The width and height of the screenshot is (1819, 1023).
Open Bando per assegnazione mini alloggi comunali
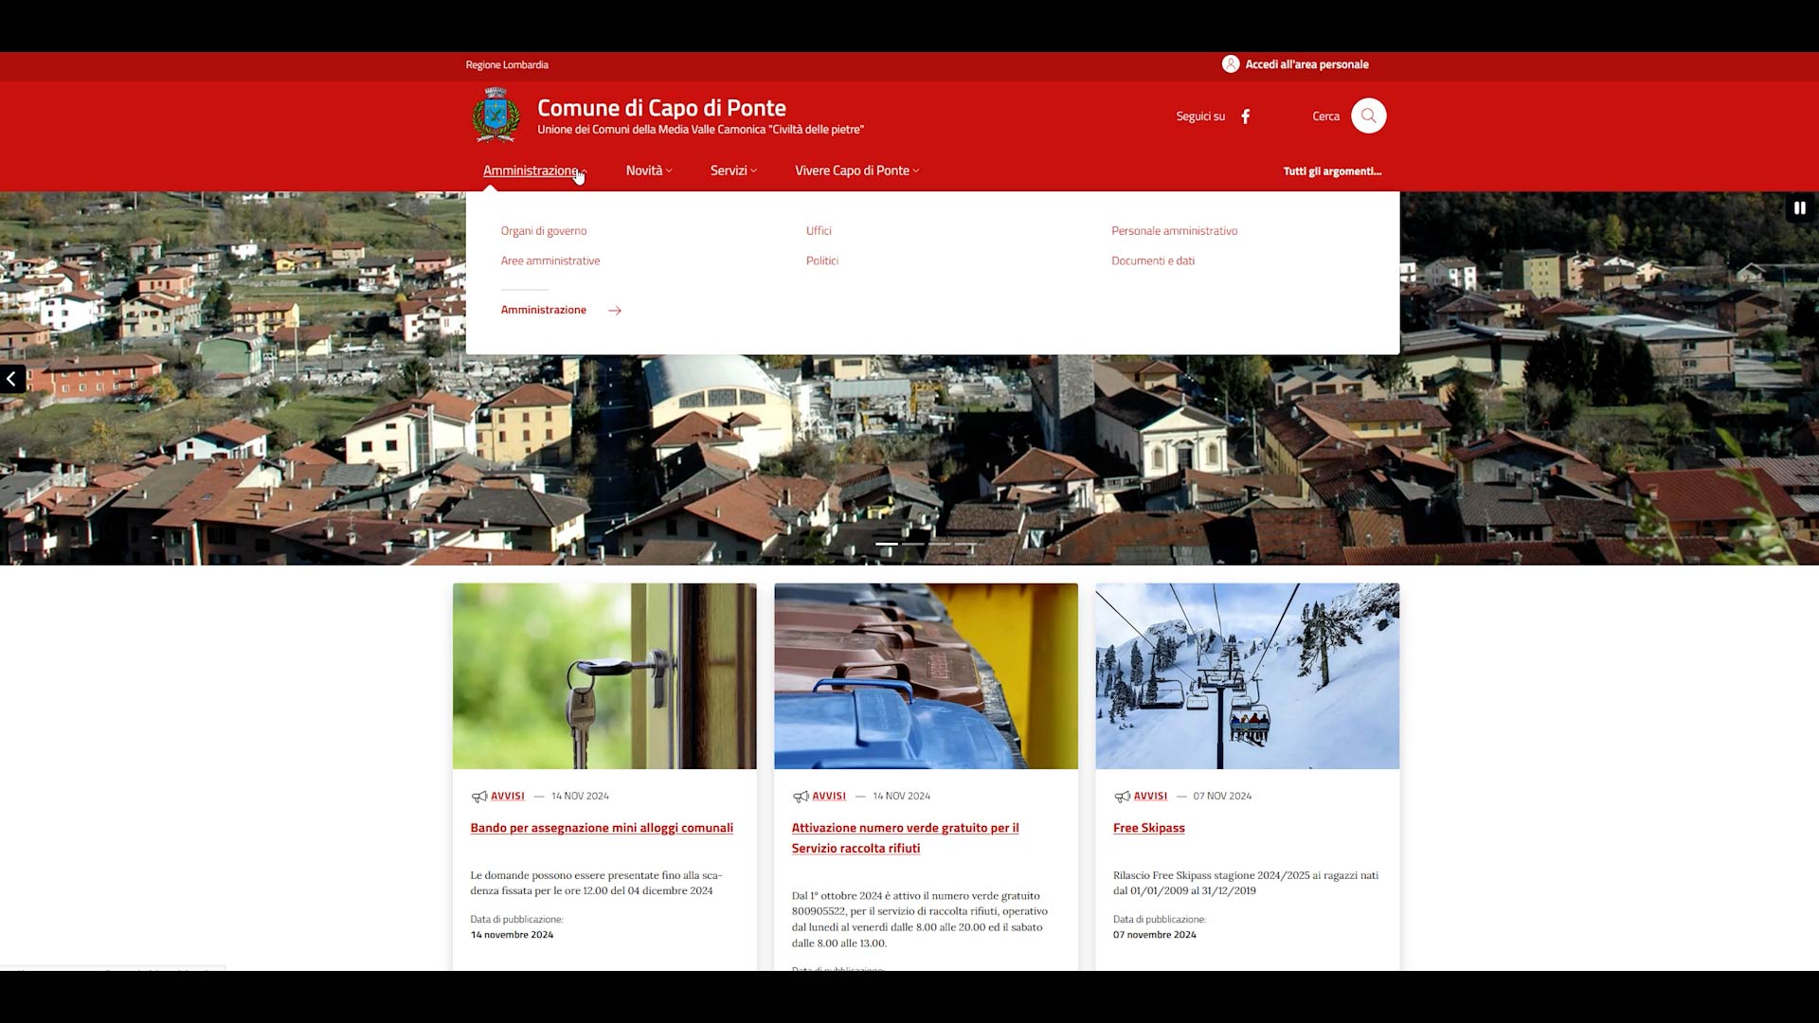click(602, 829)
